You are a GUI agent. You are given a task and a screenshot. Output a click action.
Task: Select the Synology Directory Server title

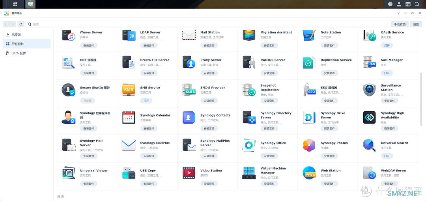[276, 115]
